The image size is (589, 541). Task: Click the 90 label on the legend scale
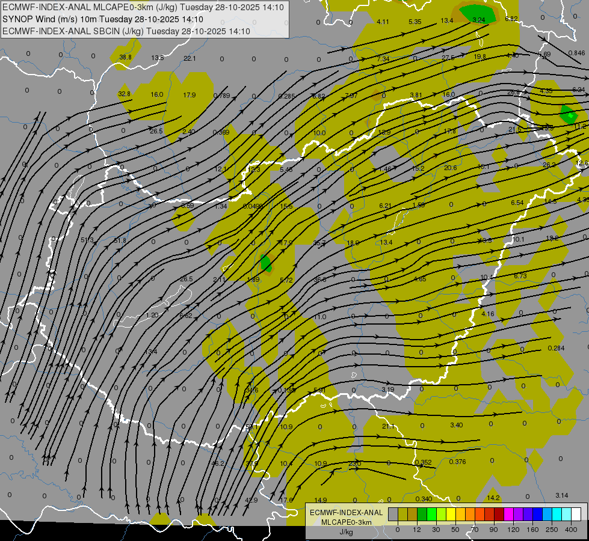click(493, 530)
